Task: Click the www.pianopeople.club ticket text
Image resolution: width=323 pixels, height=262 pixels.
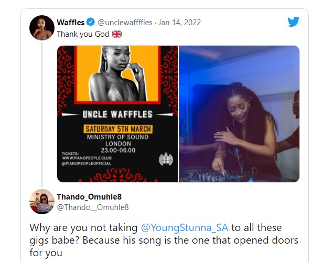Action: coord(87,158)
